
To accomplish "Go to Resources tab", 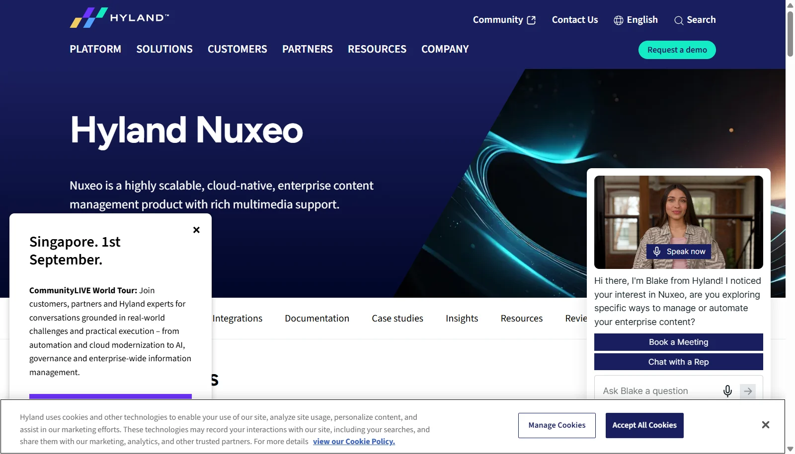I will [x=522, y=319].
